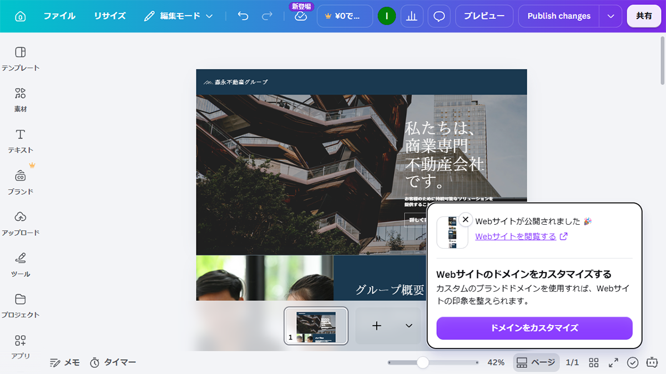Open the アプリ panel
Screen dimensions: 666x374
(21, 346)
